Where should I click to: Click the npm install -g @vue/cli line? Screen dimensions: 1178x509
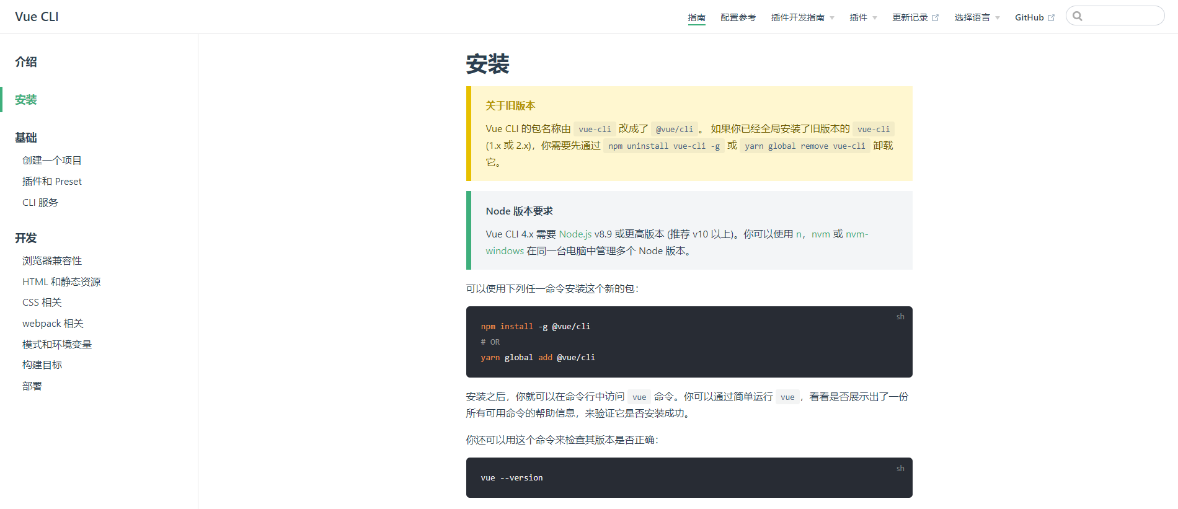[x=536, y=327]
